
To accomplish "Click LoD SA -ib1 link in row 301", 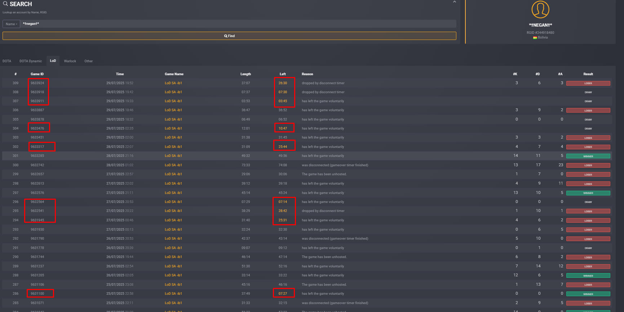I will [x=173, y=156].
